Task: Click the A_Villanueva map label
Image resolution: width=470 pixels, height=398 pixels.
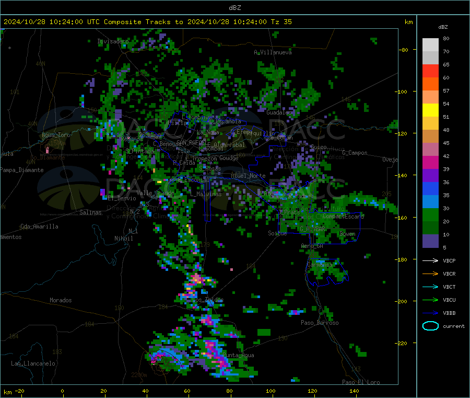Action: [x=273, y=52]
